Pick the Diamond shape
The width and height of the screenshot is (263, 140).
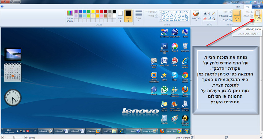tap(183, 16)
